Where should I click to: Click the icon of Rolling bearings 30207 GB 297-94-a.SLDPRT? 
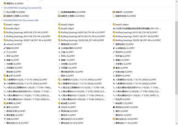pyautogui.click(x=4, y=40)
